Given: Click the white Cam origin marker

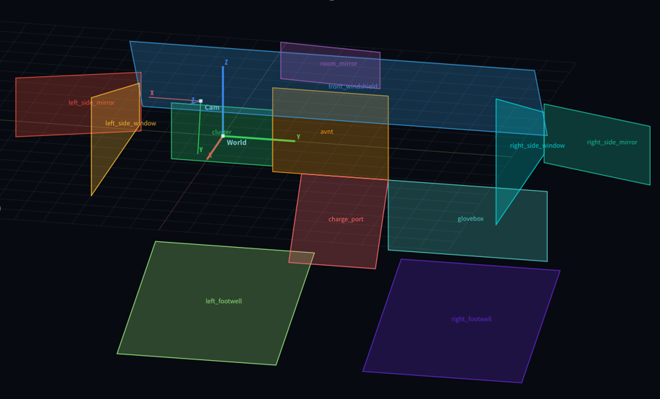Looking at the screenshot, I should 201,101.
